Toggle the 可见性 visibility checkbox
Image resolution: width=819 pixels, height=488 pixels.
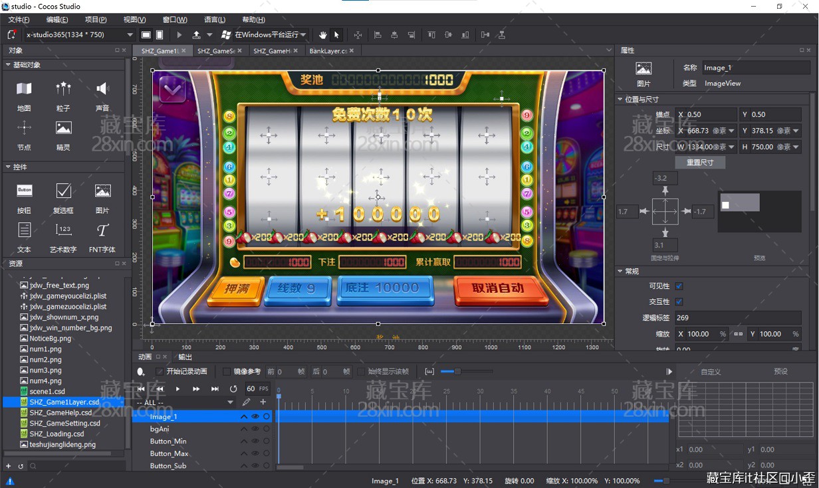tap(679, 286)
